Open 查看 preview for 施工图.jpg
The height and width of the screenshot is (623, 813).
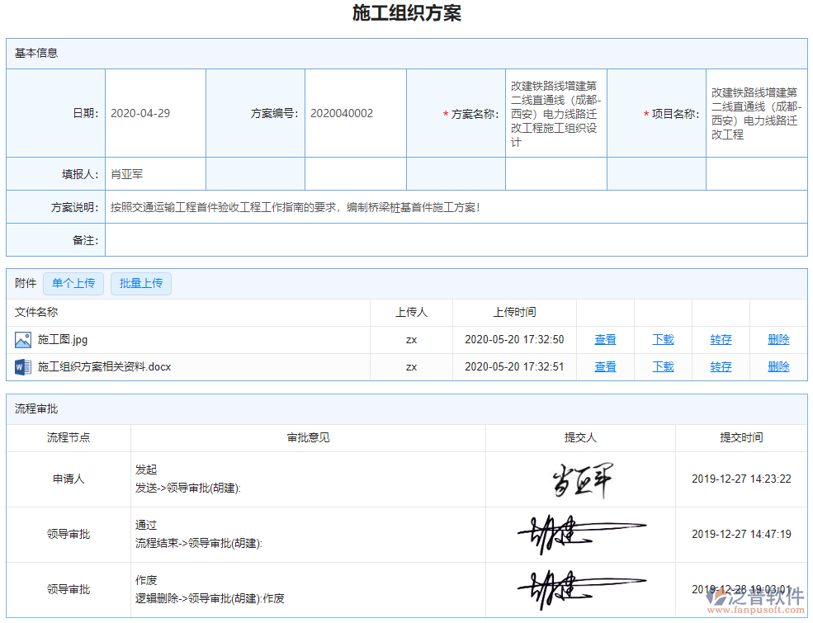pos(605,339)
